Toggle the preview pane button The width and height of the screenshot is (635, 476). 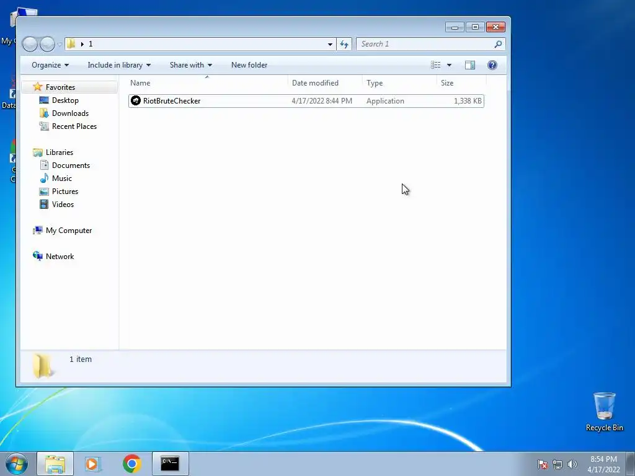[x=470, y=65]
